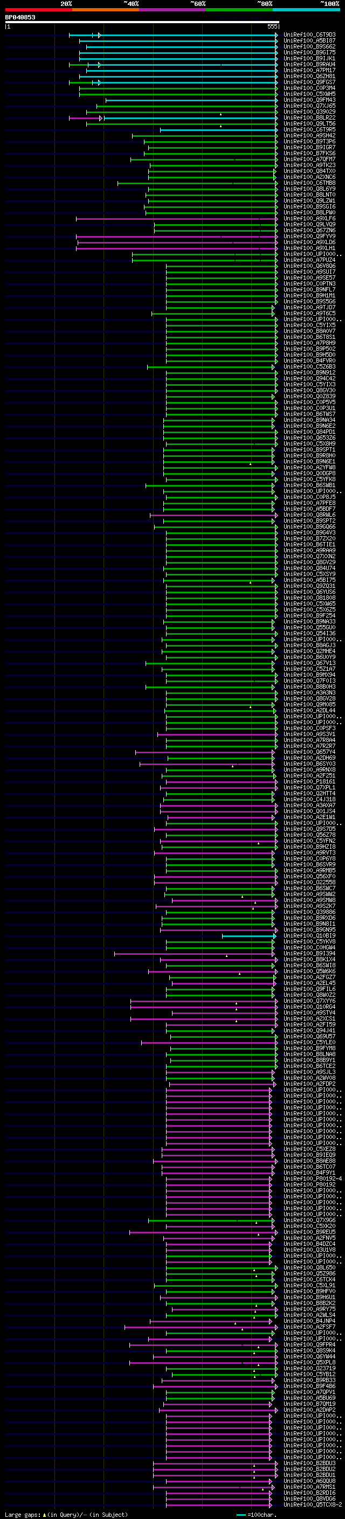Select hit UniRef100_B9HZI8

(x=309, y=847)
